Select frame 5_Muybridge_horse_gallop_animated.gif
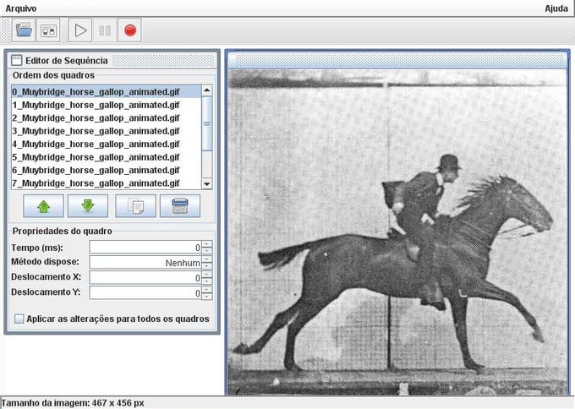This screenshot has height=409, width=575. [107, 157]
